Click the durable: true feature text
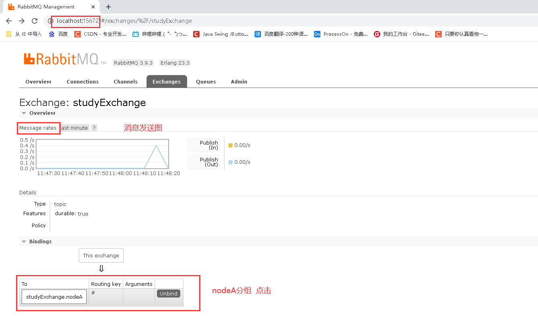The width and height of the screenshot is (538, 316). tap(71, 214)
